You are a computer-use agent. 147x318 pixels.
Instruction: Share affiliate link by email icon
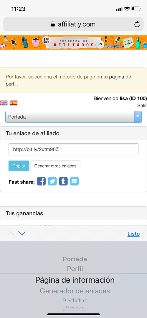[74, 181]
